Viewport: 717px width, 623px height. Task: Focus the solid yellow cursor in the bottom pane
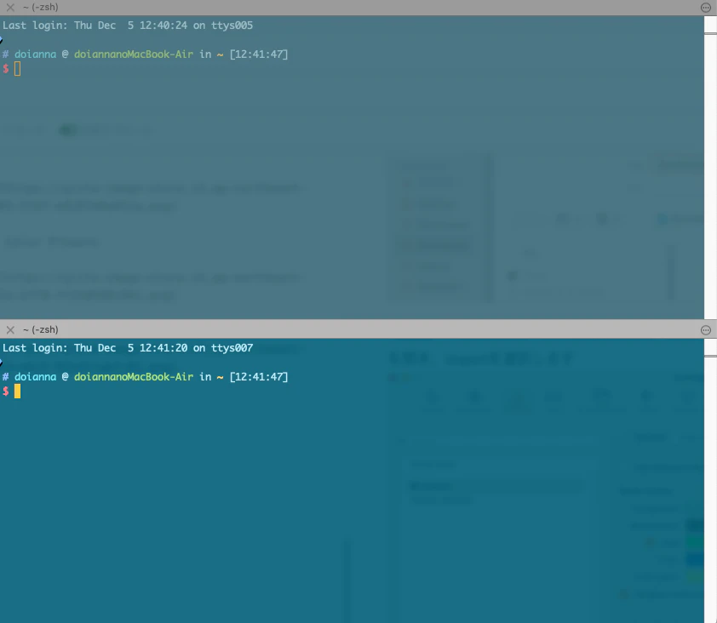point(17,392)
